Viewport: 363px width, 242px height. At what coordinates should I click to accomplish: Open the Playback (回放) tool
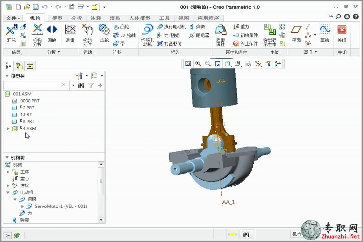pyautogui.click(x=52, y=34)
